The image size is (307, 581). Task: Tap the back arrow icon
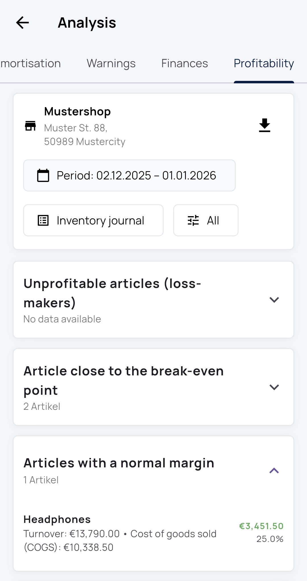[x=23, y=23]
